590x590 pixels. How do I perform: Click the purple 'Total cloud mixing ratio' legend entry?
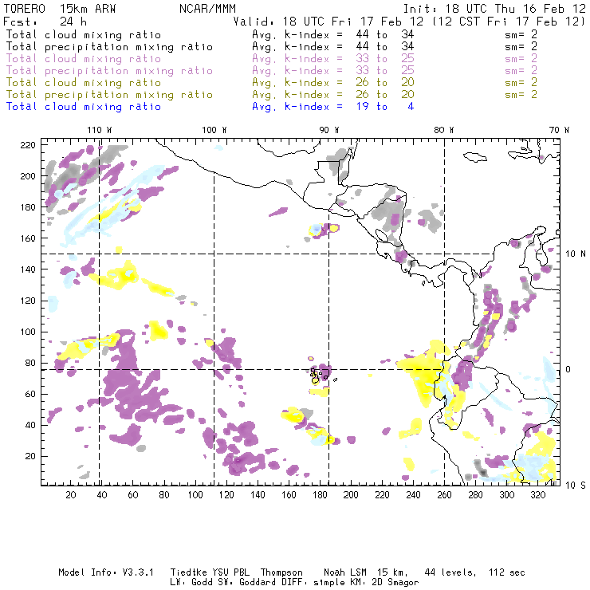tap(84, 59)
